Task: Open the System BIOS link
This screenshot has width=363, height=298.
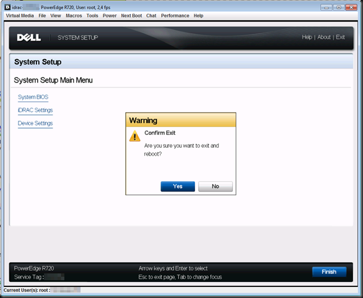Action: 33,97
